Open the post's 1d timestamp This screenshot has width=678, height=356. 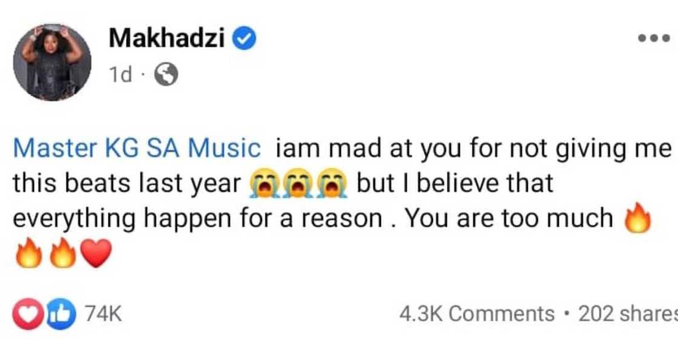click(x=120, y=75)
